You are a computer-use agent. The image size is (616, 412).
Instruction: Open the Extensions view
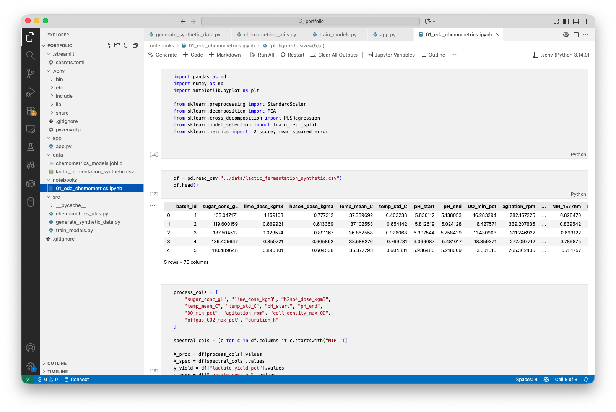31,111
